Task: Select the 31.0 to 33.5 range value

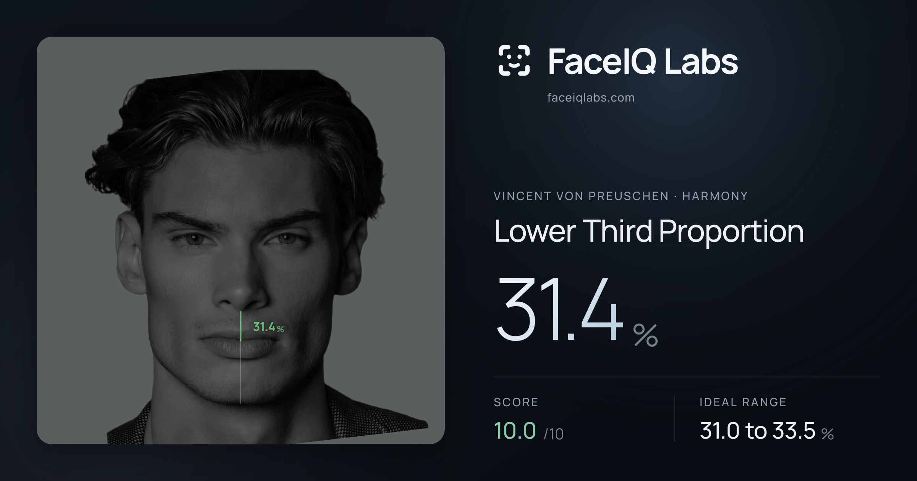Action: coord(757,431)
